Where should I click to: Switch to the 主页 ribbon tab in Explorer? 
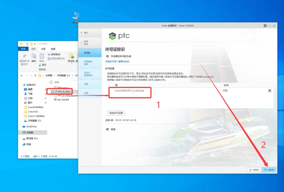[x=33, y=49]
